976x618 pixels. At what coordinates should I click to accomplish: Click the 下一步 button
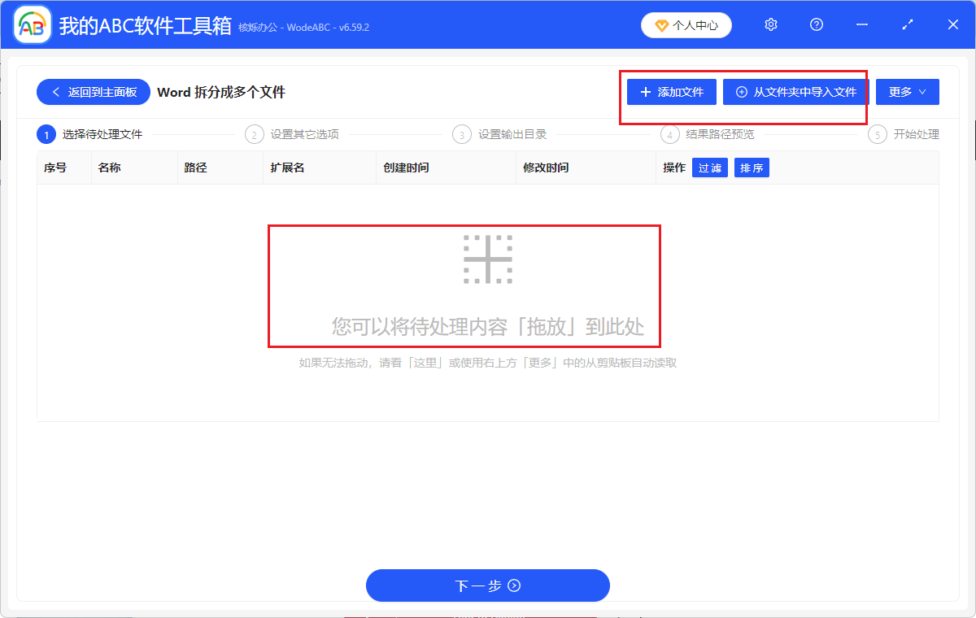(488, 585)
